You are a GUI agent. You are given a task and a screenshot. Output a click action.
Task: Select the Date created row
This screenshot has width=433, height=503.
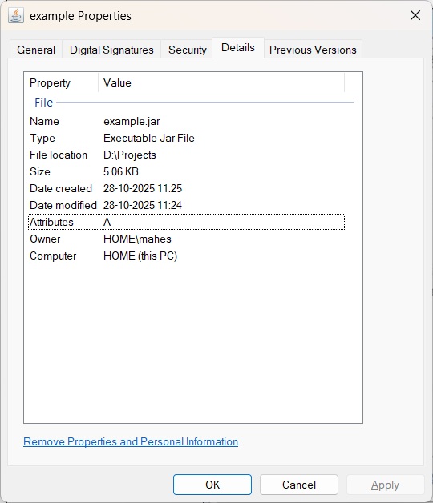pos(186,188)
